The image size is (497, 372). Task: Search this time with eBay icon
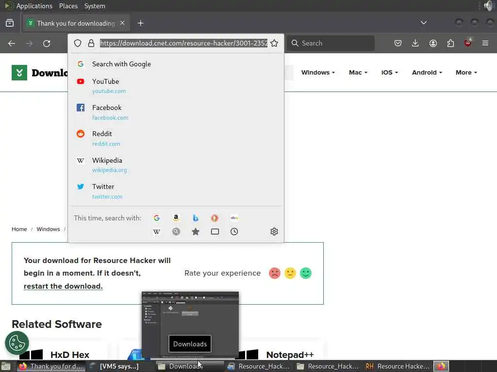[x=234, y=218]
